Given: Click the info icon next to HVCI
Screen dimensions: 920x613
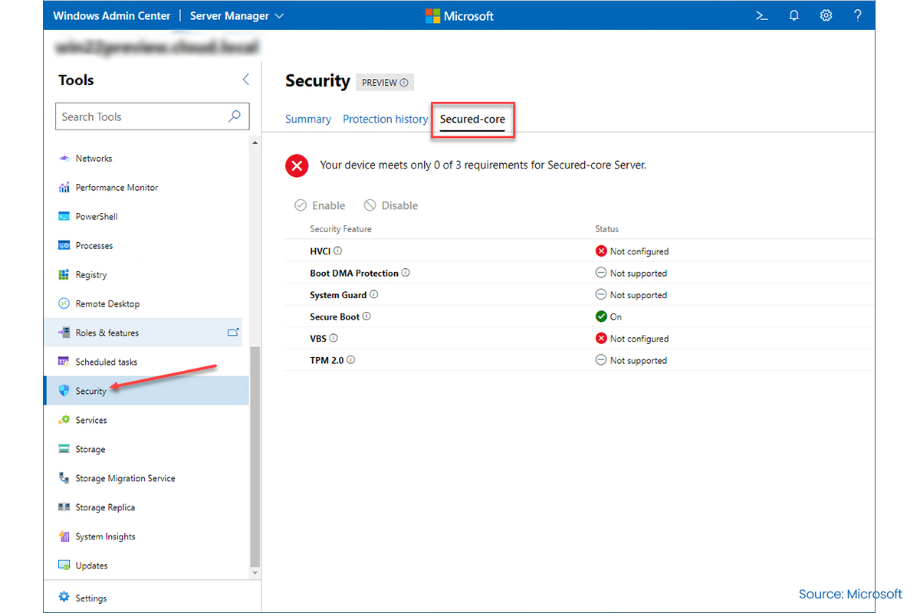Looking at the screenshot, I should click(x=338, y=251).
